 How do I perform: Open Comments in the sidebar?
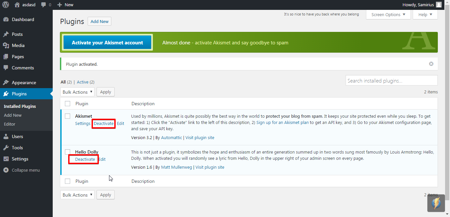click(26, 68)
